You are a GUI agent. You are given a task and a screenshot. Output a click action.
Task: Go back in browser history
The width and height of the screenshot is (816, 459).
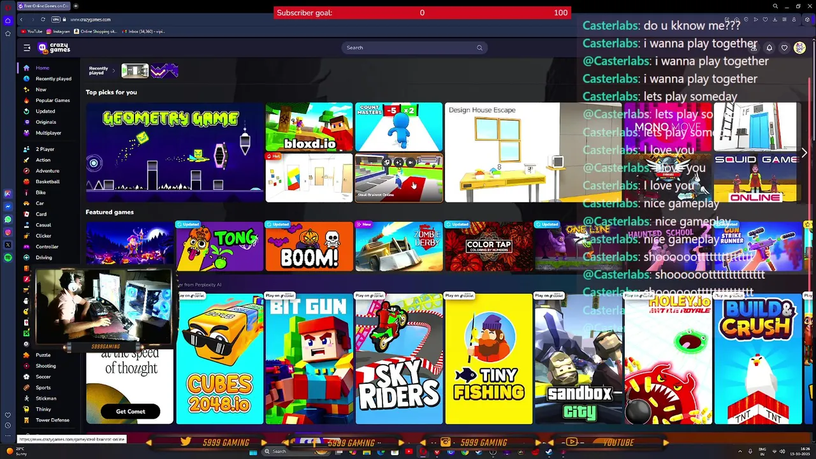pyautogui.click(x=21, y=19)
